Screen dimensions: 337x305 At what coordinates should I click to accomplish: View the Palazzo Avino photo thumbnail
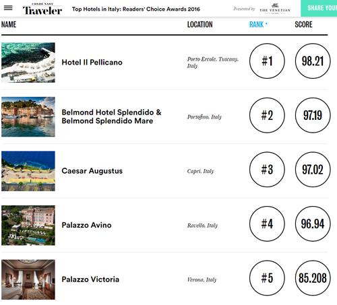pyautogui.click(x=28, y=226)
